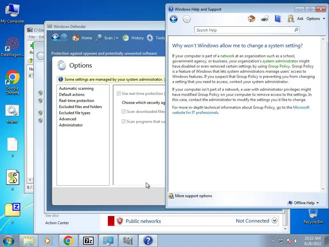Open File Explorer from taskbar
This screenshot has height=247, width=329.
coord(29,241)
